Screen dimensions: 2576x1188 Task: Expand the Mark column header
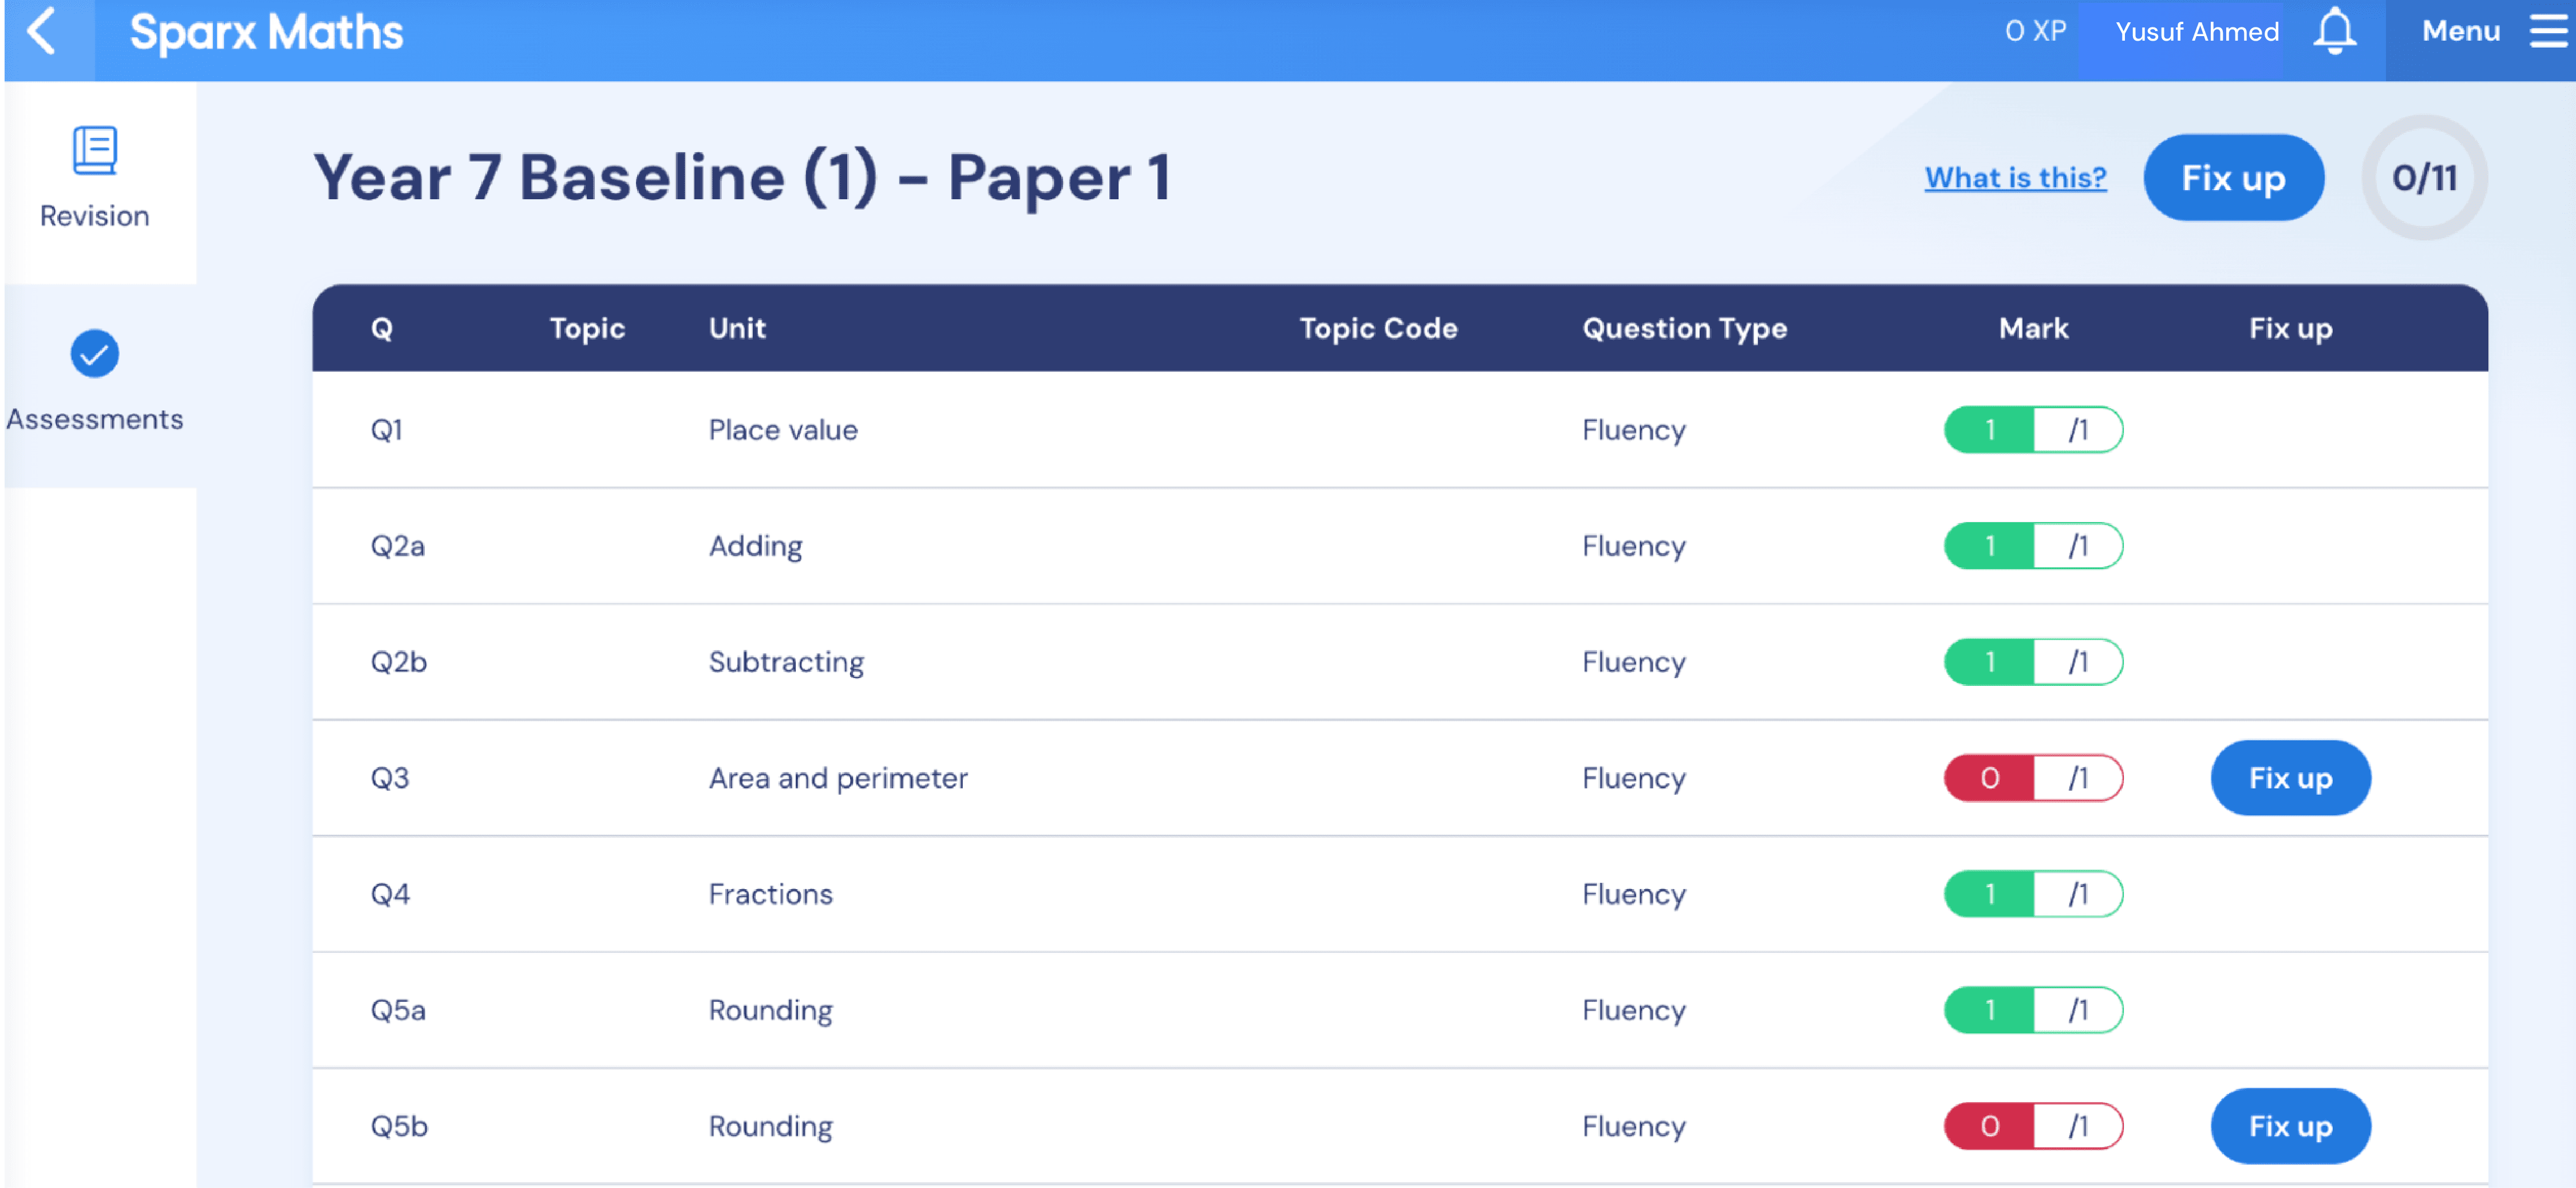tap(2033, 328)
